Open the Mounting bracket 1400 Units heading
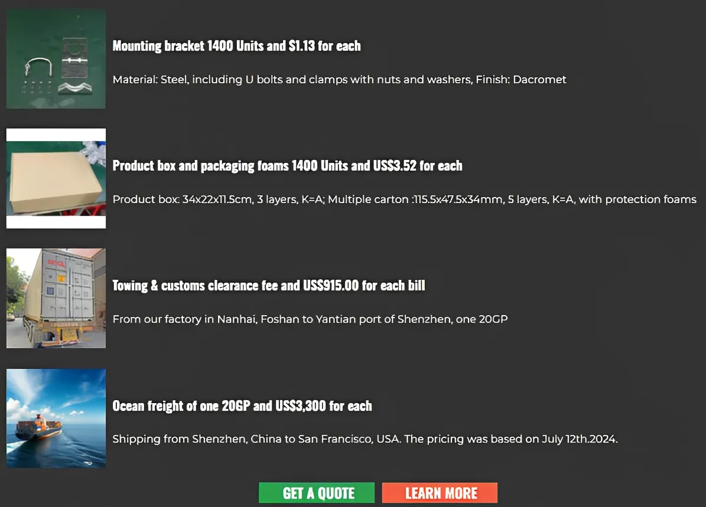706x507 pixels. tap(236, 46)
